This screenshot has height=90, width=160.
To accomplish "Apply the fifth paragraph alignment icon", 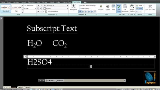I will [92, 11].
